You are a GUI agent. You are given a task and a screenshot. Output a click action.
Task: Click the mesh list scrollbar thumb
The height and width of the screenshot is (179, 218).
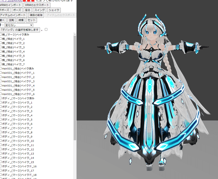tap(75, 88)
